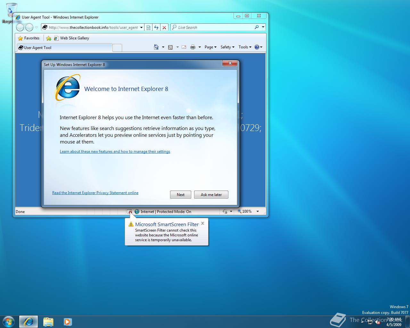410x328 pixels.
Task: Click the Forward navigation arrow
Action: [x=29, y=28]
